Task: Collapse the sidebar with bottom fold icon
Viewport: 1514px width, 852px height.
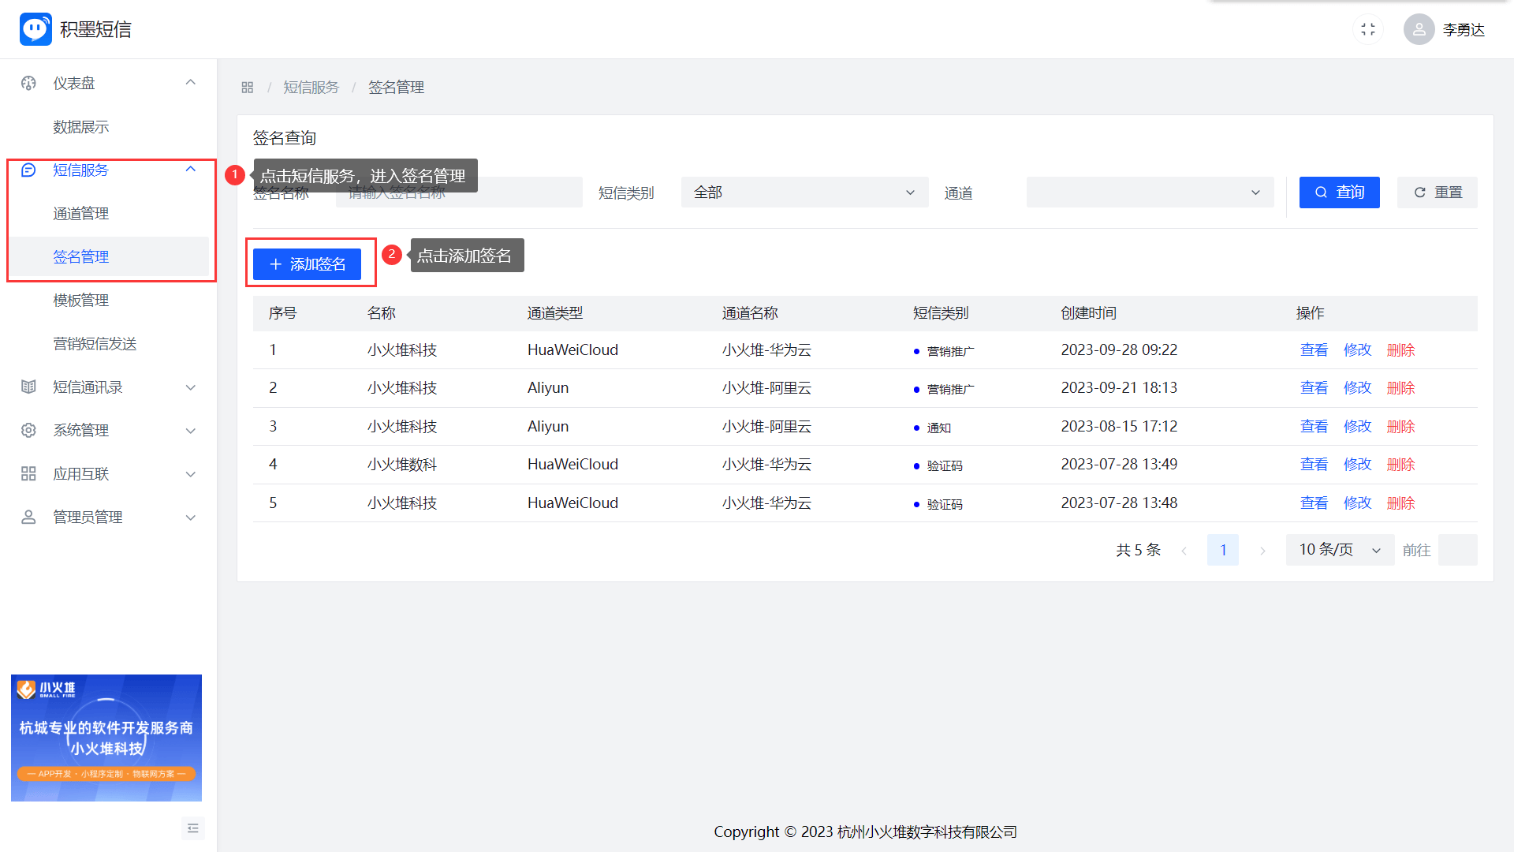Action: [x=193, y=828]
